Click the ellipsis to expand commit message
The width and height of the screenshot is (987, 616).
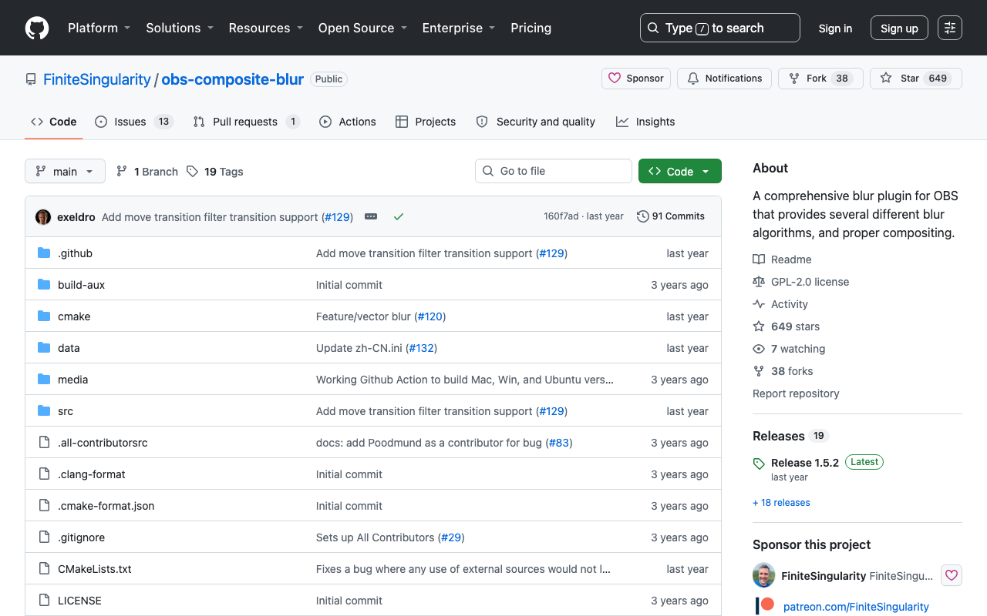click(371, 216)
